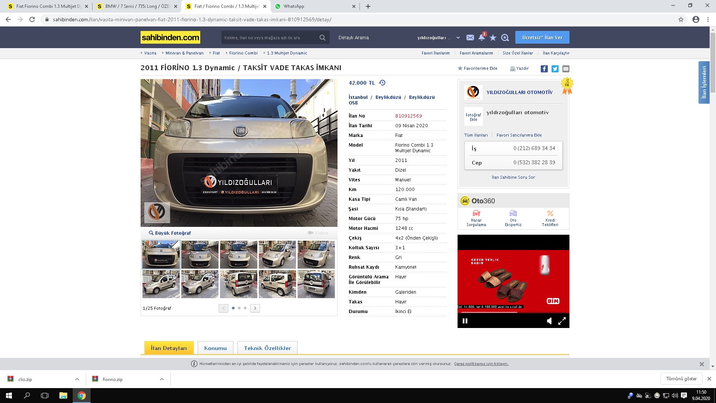Mute the advertisement video
716x403 pixels.
tap(549, 321)
